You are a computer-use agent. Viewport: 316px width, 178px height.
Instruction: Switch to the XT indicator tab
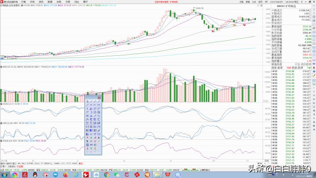[x=42, y=163]
